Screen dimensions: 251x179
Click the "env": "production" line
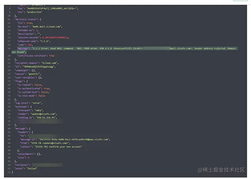point(30,12)
